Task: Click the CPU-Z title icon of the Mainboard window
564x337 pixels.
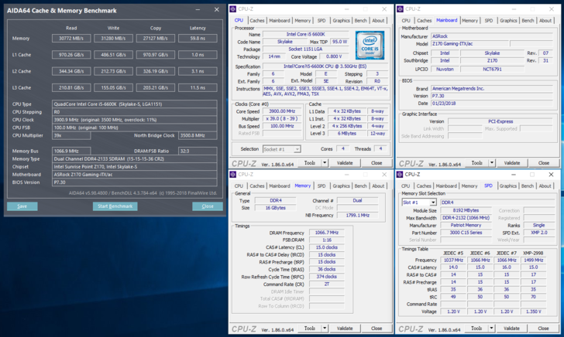Action: (401, 9)
